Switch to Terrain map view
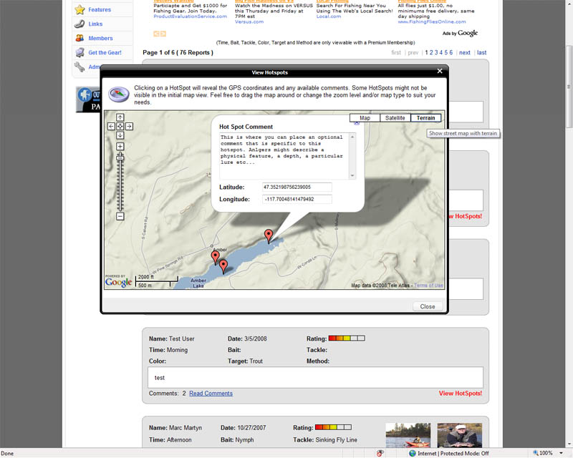573x458 pixels. pos(425,118)
